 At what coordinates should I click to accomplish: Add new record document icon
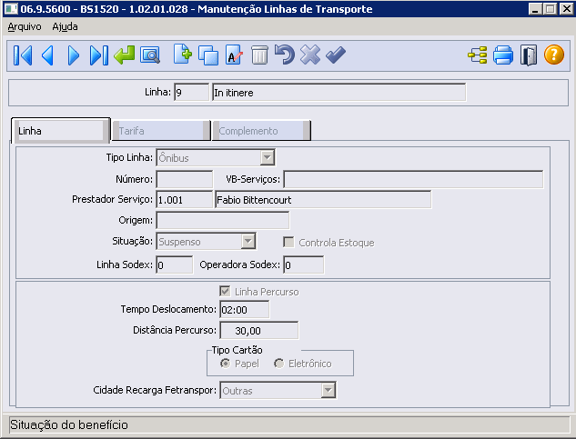coord(183,55)
